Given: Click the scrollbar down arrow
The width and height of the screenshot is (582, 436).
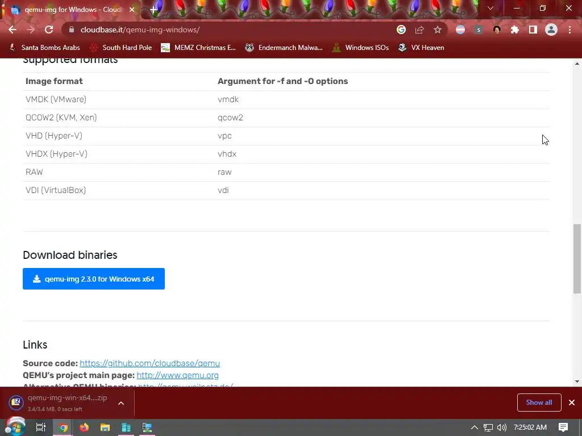Looking at the screenshot, I should click(x=577, y=381).
